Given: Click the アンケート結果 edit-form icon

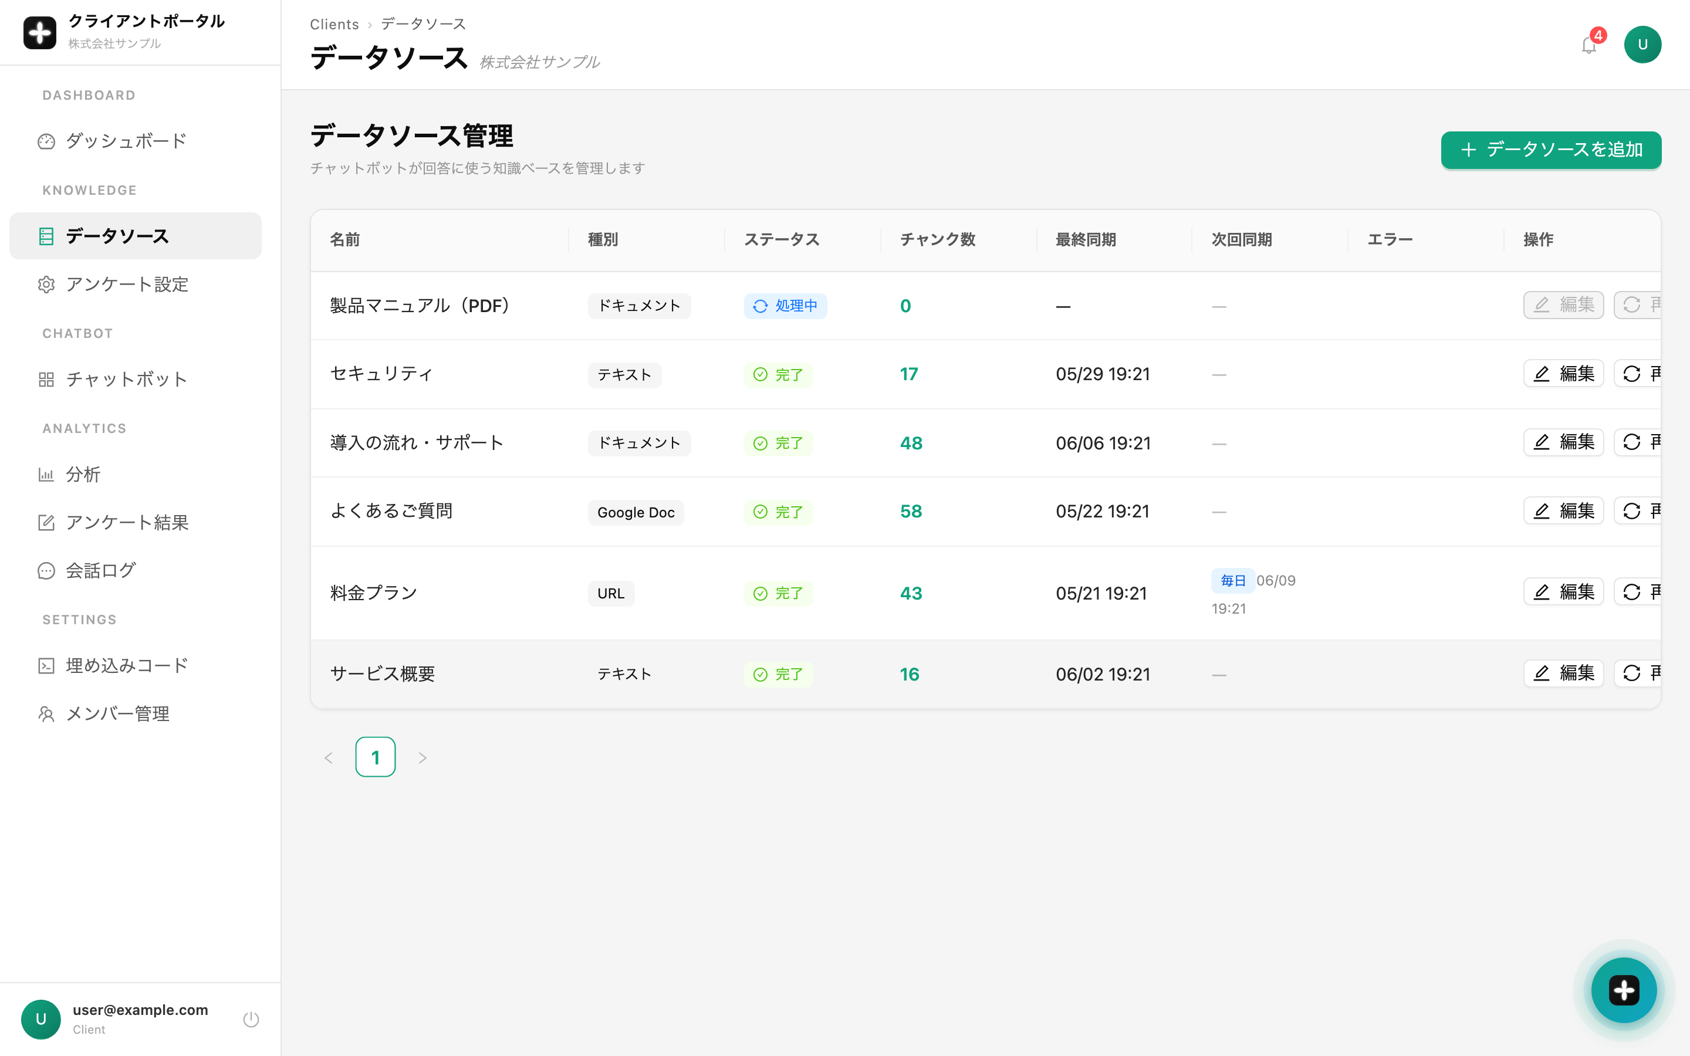Looking at the screenshot, I should coord(46,523).
